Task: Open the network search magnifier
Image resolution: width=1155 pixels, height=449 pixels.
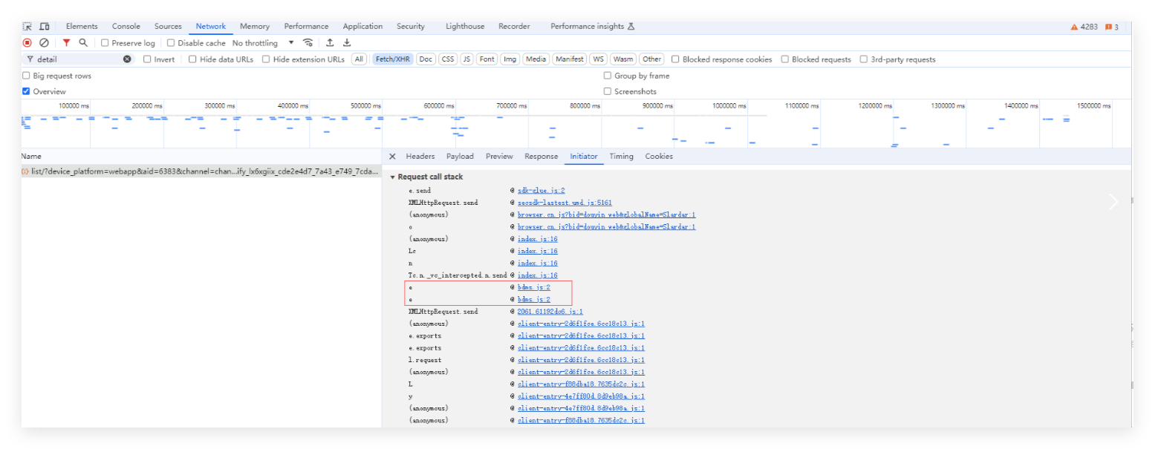Action: 83,43
